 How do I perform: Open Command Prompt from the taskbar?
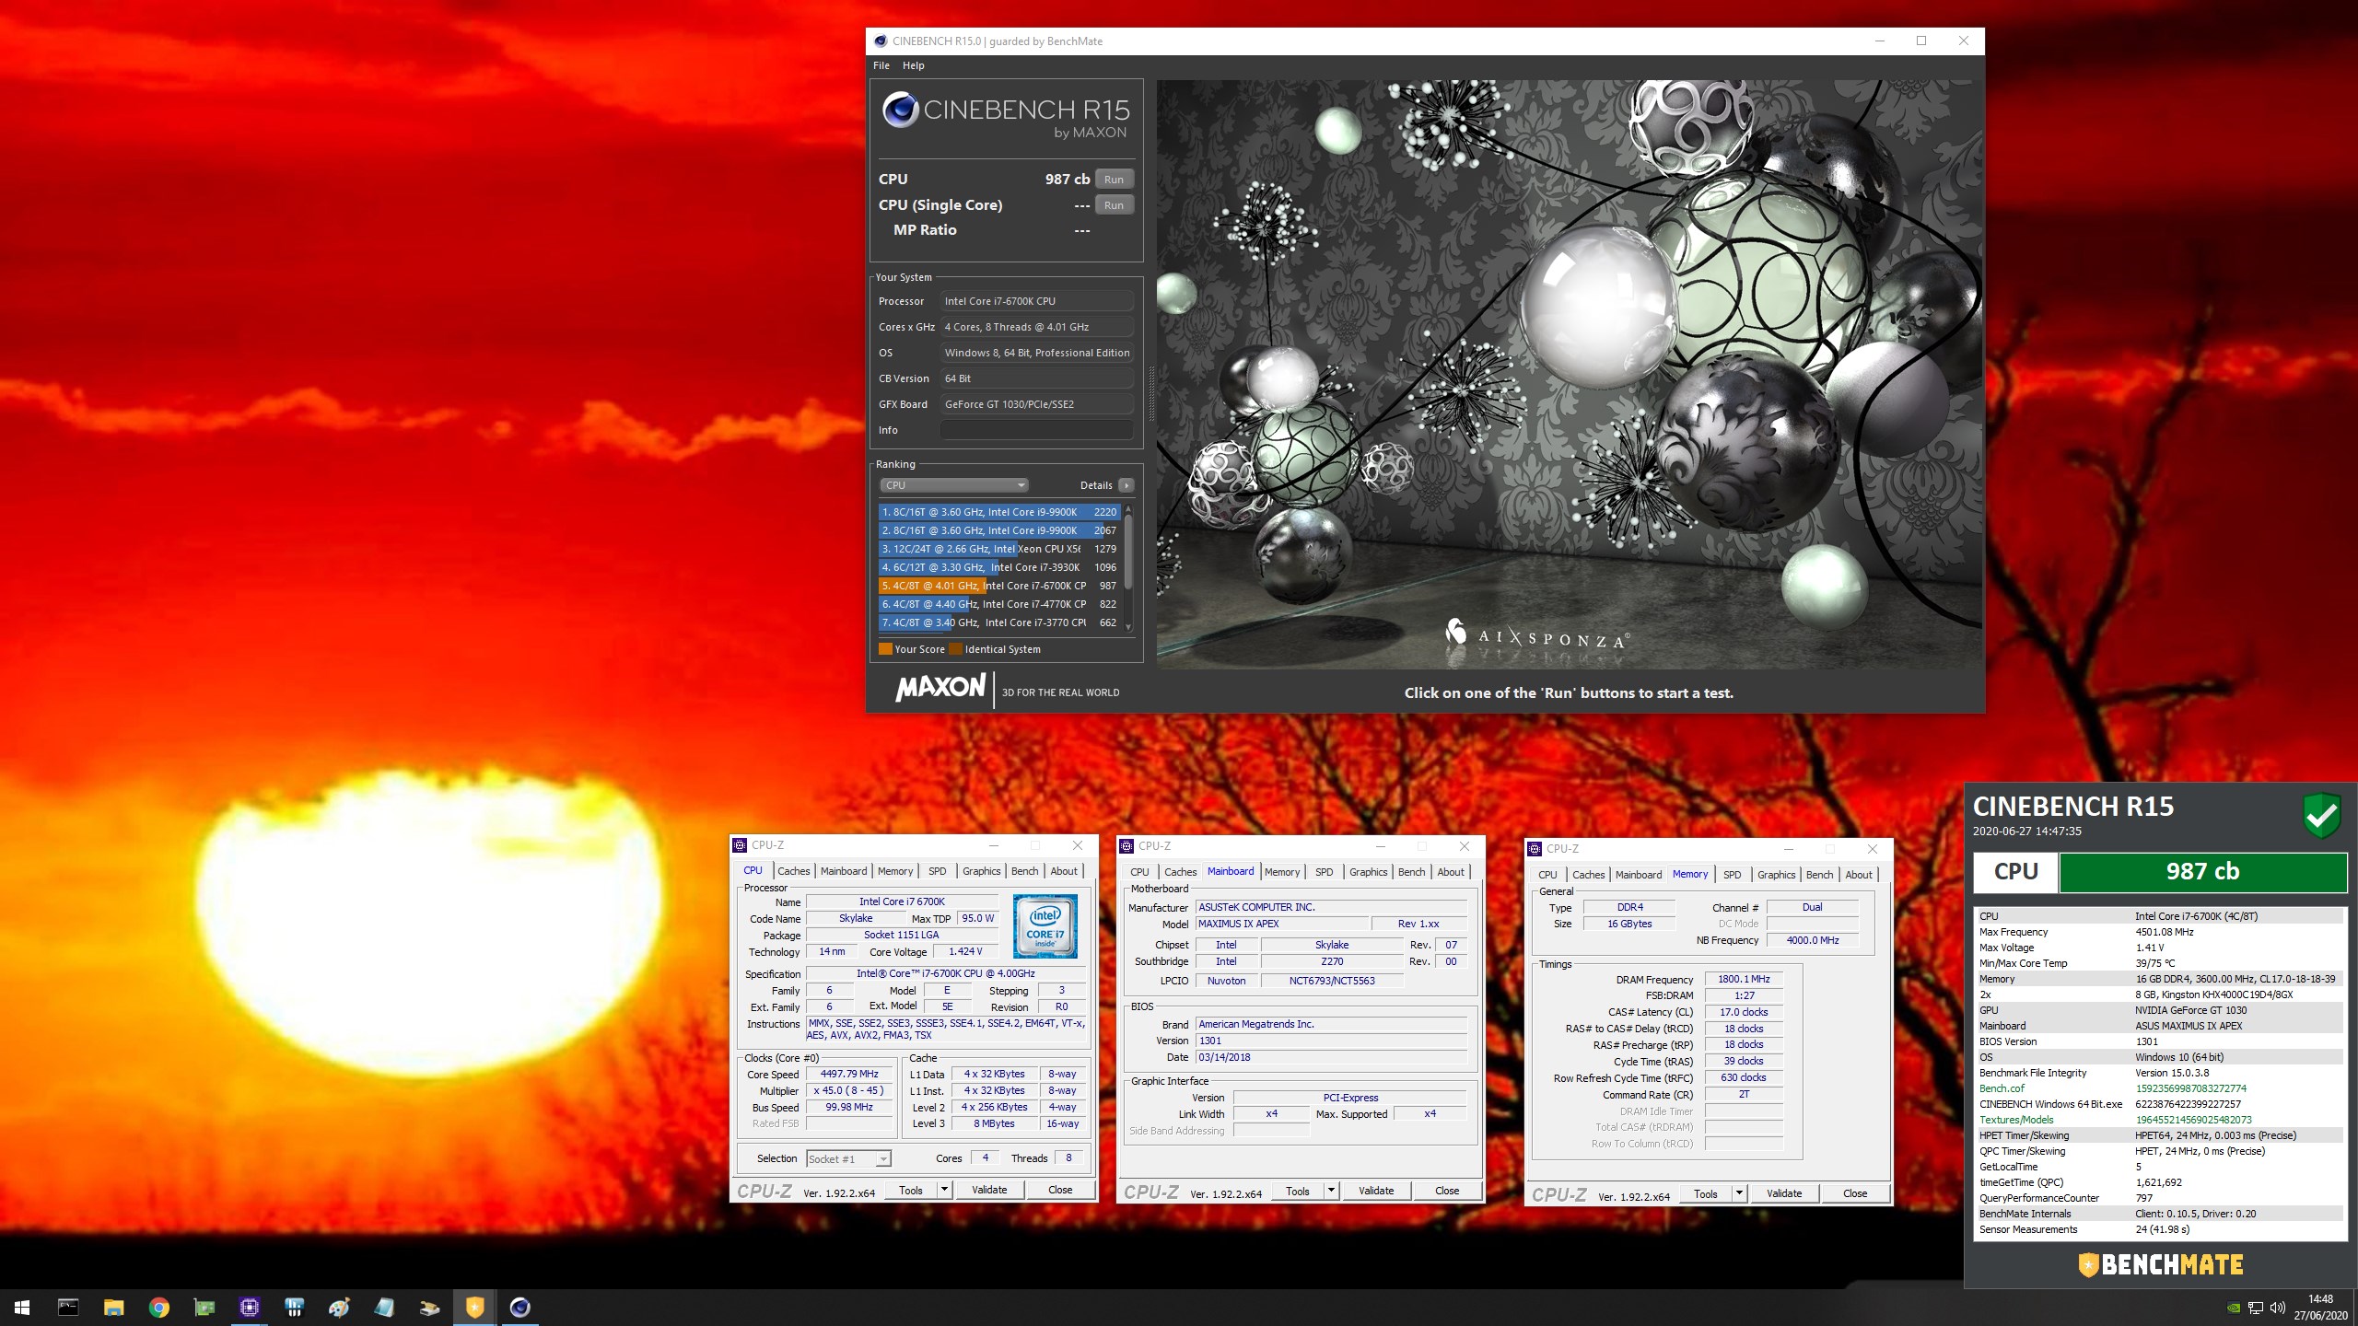68,1307
